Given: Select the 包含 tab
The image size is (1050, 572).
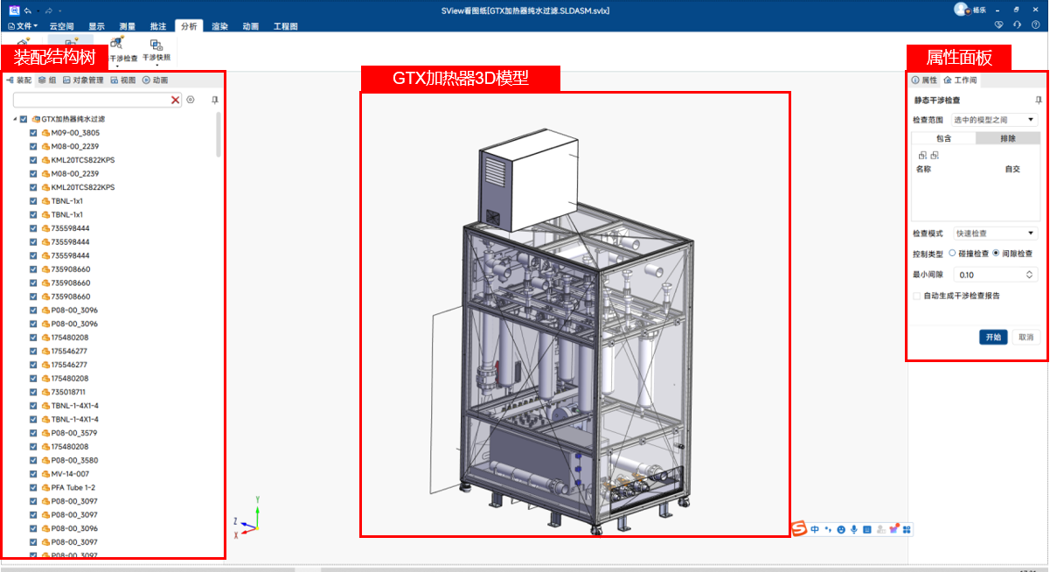Looking at the screenshot, I should coord(943,138).
